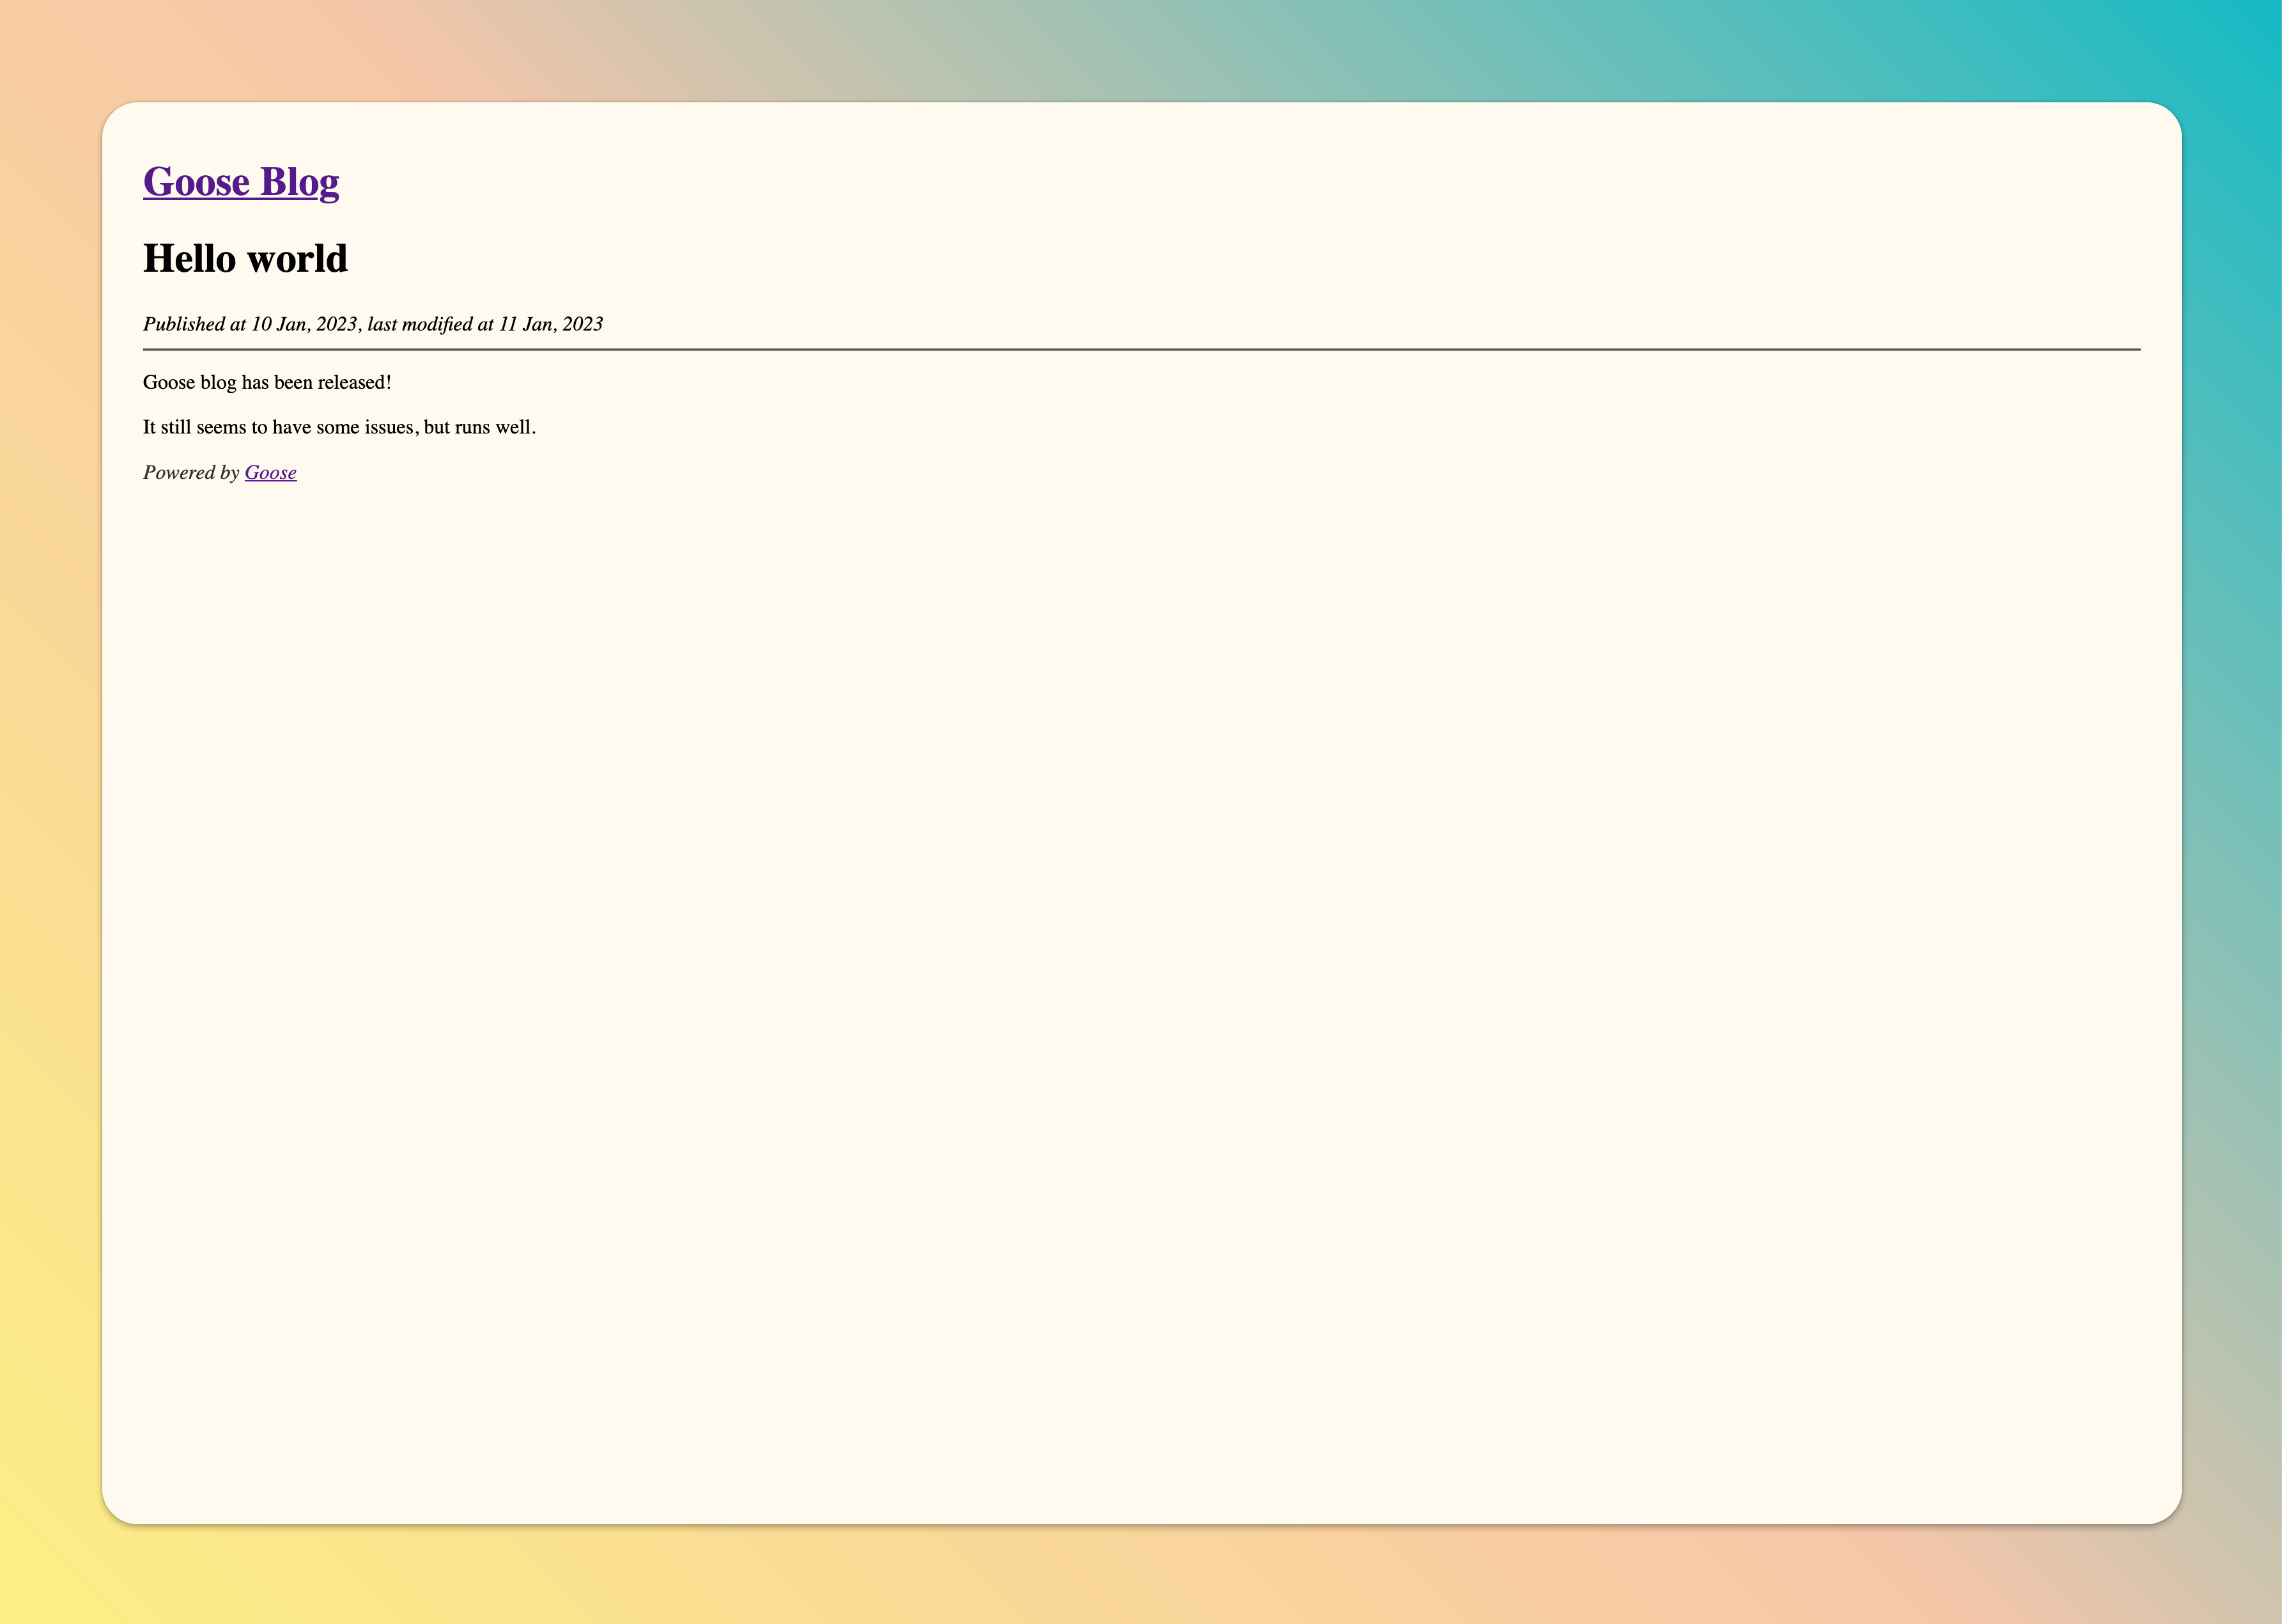Click the Hello world post title

[245, 259]
